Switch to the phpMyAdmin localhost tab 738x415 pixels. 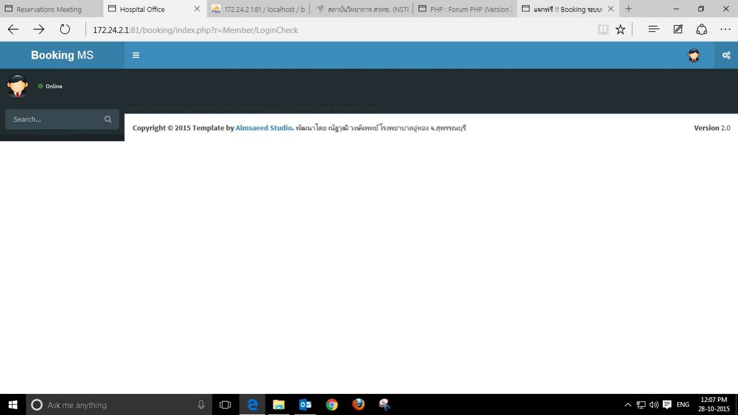259,9
